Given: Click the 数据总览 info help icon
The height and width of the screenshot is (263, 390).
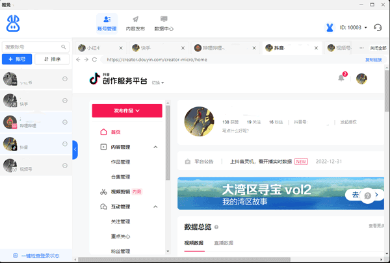Looking at the screenshot, I should coord(216,227).
